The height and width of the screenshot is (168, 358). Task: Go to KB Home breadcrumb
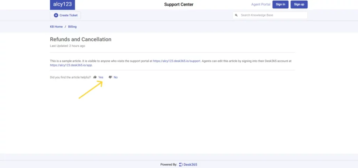coord(56,27)
